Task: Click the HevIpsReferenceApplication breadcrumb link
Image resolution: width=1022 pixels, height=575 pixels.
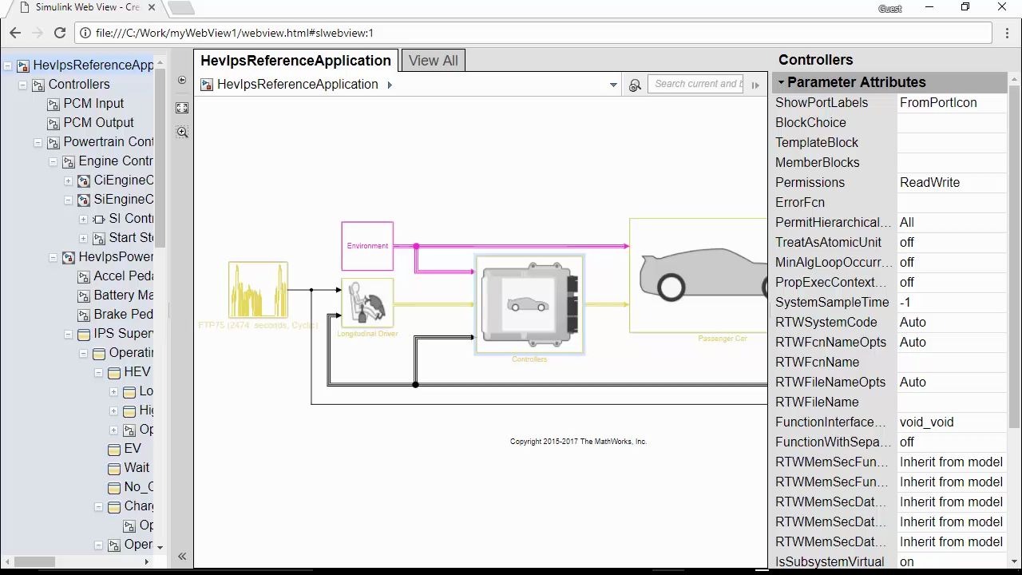Action: pos(297,85)
